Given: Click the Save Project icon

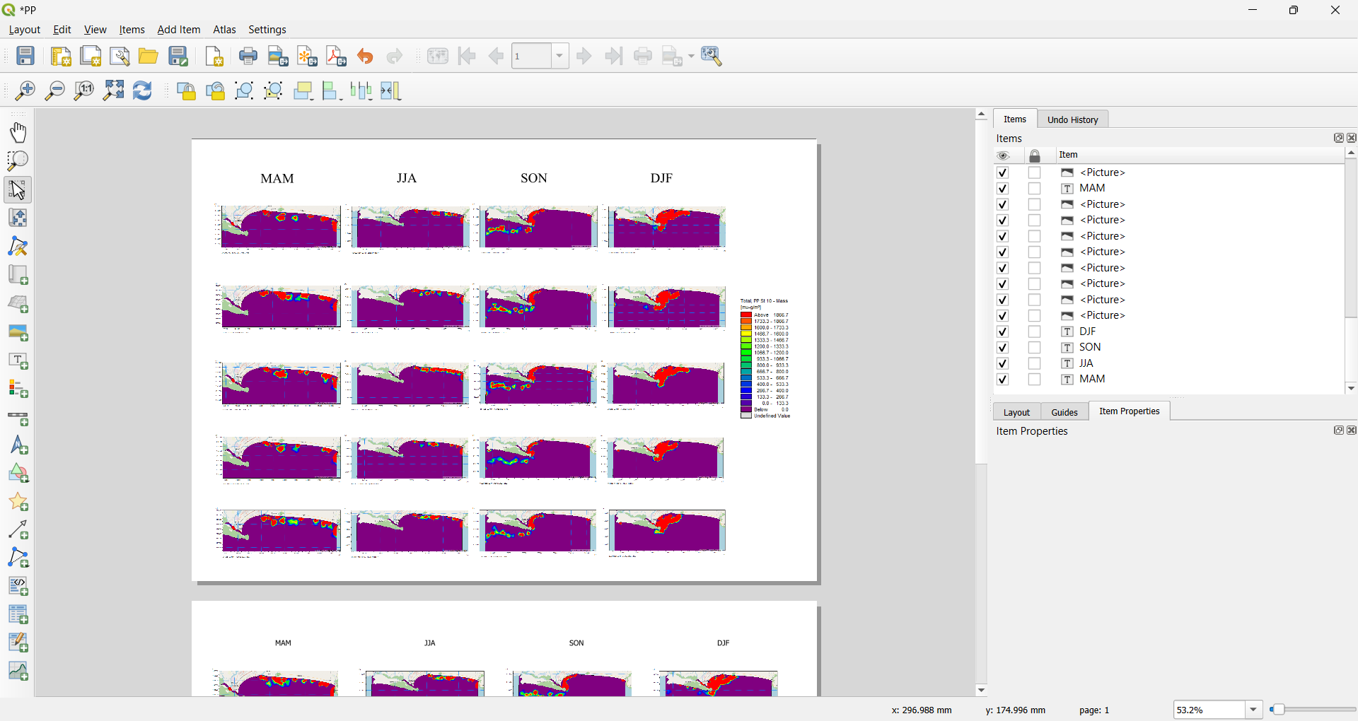Looking at the screenshot, I should [25, 57].
